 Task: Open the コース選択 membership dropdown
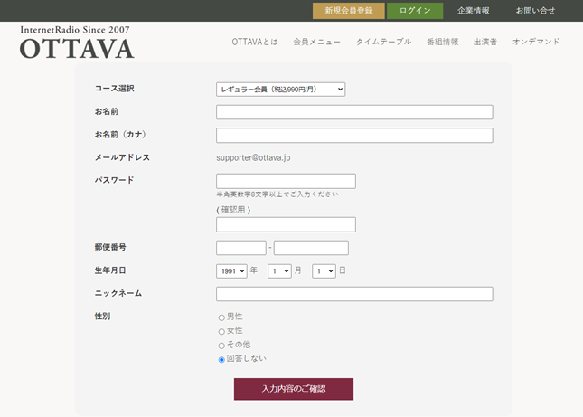pyautogui.click(x=280, y=89)
